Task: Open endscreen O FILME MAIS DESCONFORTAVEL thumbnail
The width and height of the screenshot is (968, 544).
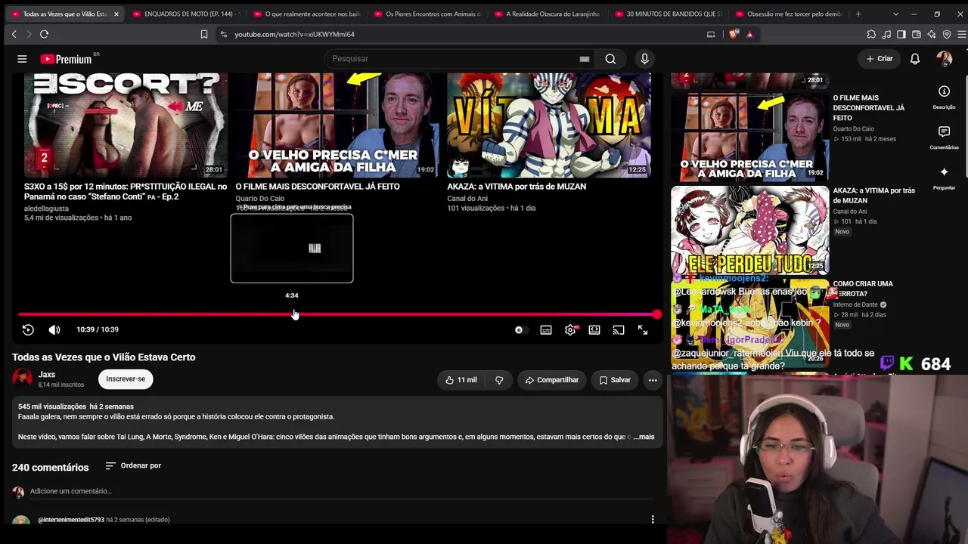Action: pos(337,125)
